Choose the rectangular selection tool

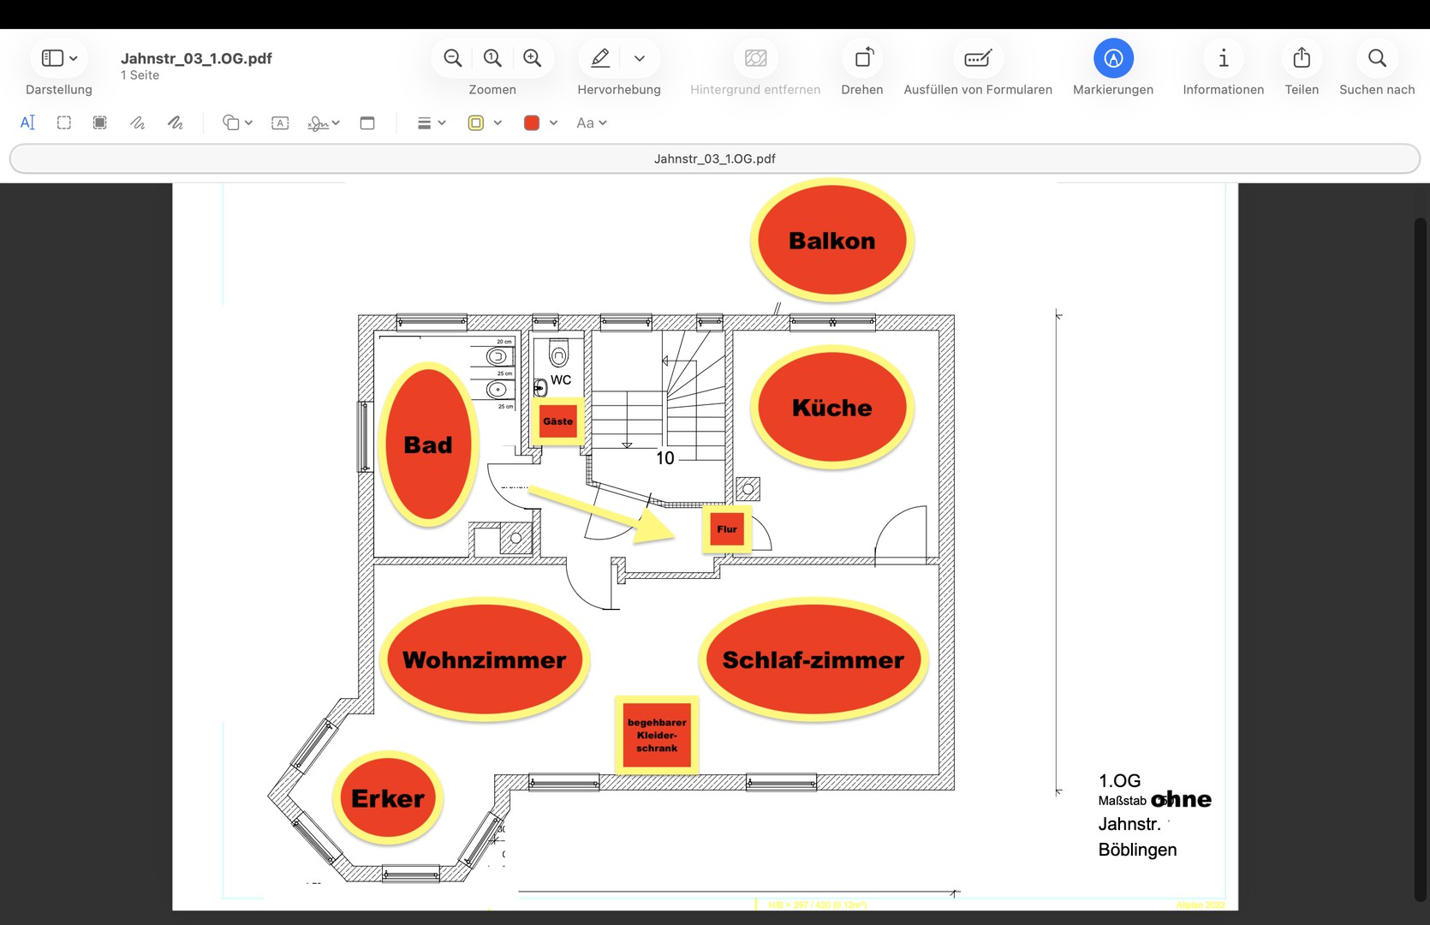pyautogui.click(x=64, y=122)
